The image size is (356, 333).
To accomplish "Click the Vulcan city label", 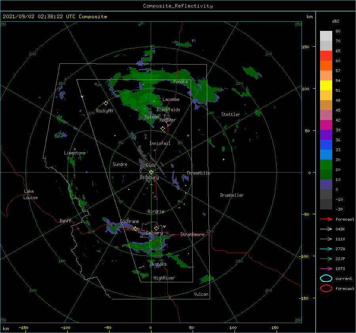I will pyautogui.click(x=201, y=294).
